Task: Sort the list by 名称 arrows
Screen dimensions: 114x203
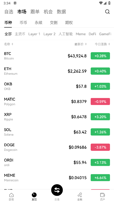Action: tap(12, 44)
